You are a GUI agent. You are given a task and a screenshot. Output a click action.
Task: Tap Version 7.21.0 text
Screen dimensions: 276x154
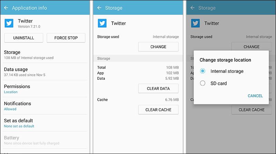[29, 27]
